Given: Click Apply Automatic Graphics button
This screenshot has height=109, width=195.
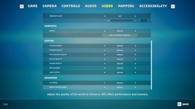Looking at the screenshot, I should (120, 35).
